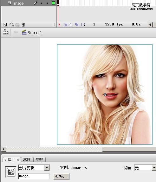Select Scene 1 in edit bar
Image resolution: width=156 pixels, height=182 pixels.
pyautogui.click(x=32, y=32)
